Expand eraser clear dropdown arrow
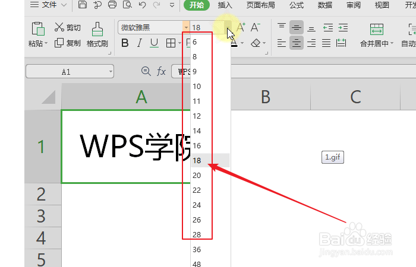The width and height of the screenshot is (416, 267). click(x=264, y=43)
